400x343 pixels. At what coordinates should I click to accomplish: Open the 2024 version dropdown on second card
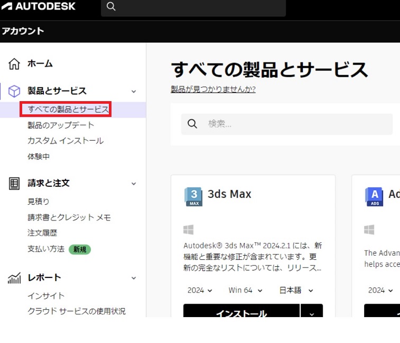pyautogui.click(x=380, y=291)
